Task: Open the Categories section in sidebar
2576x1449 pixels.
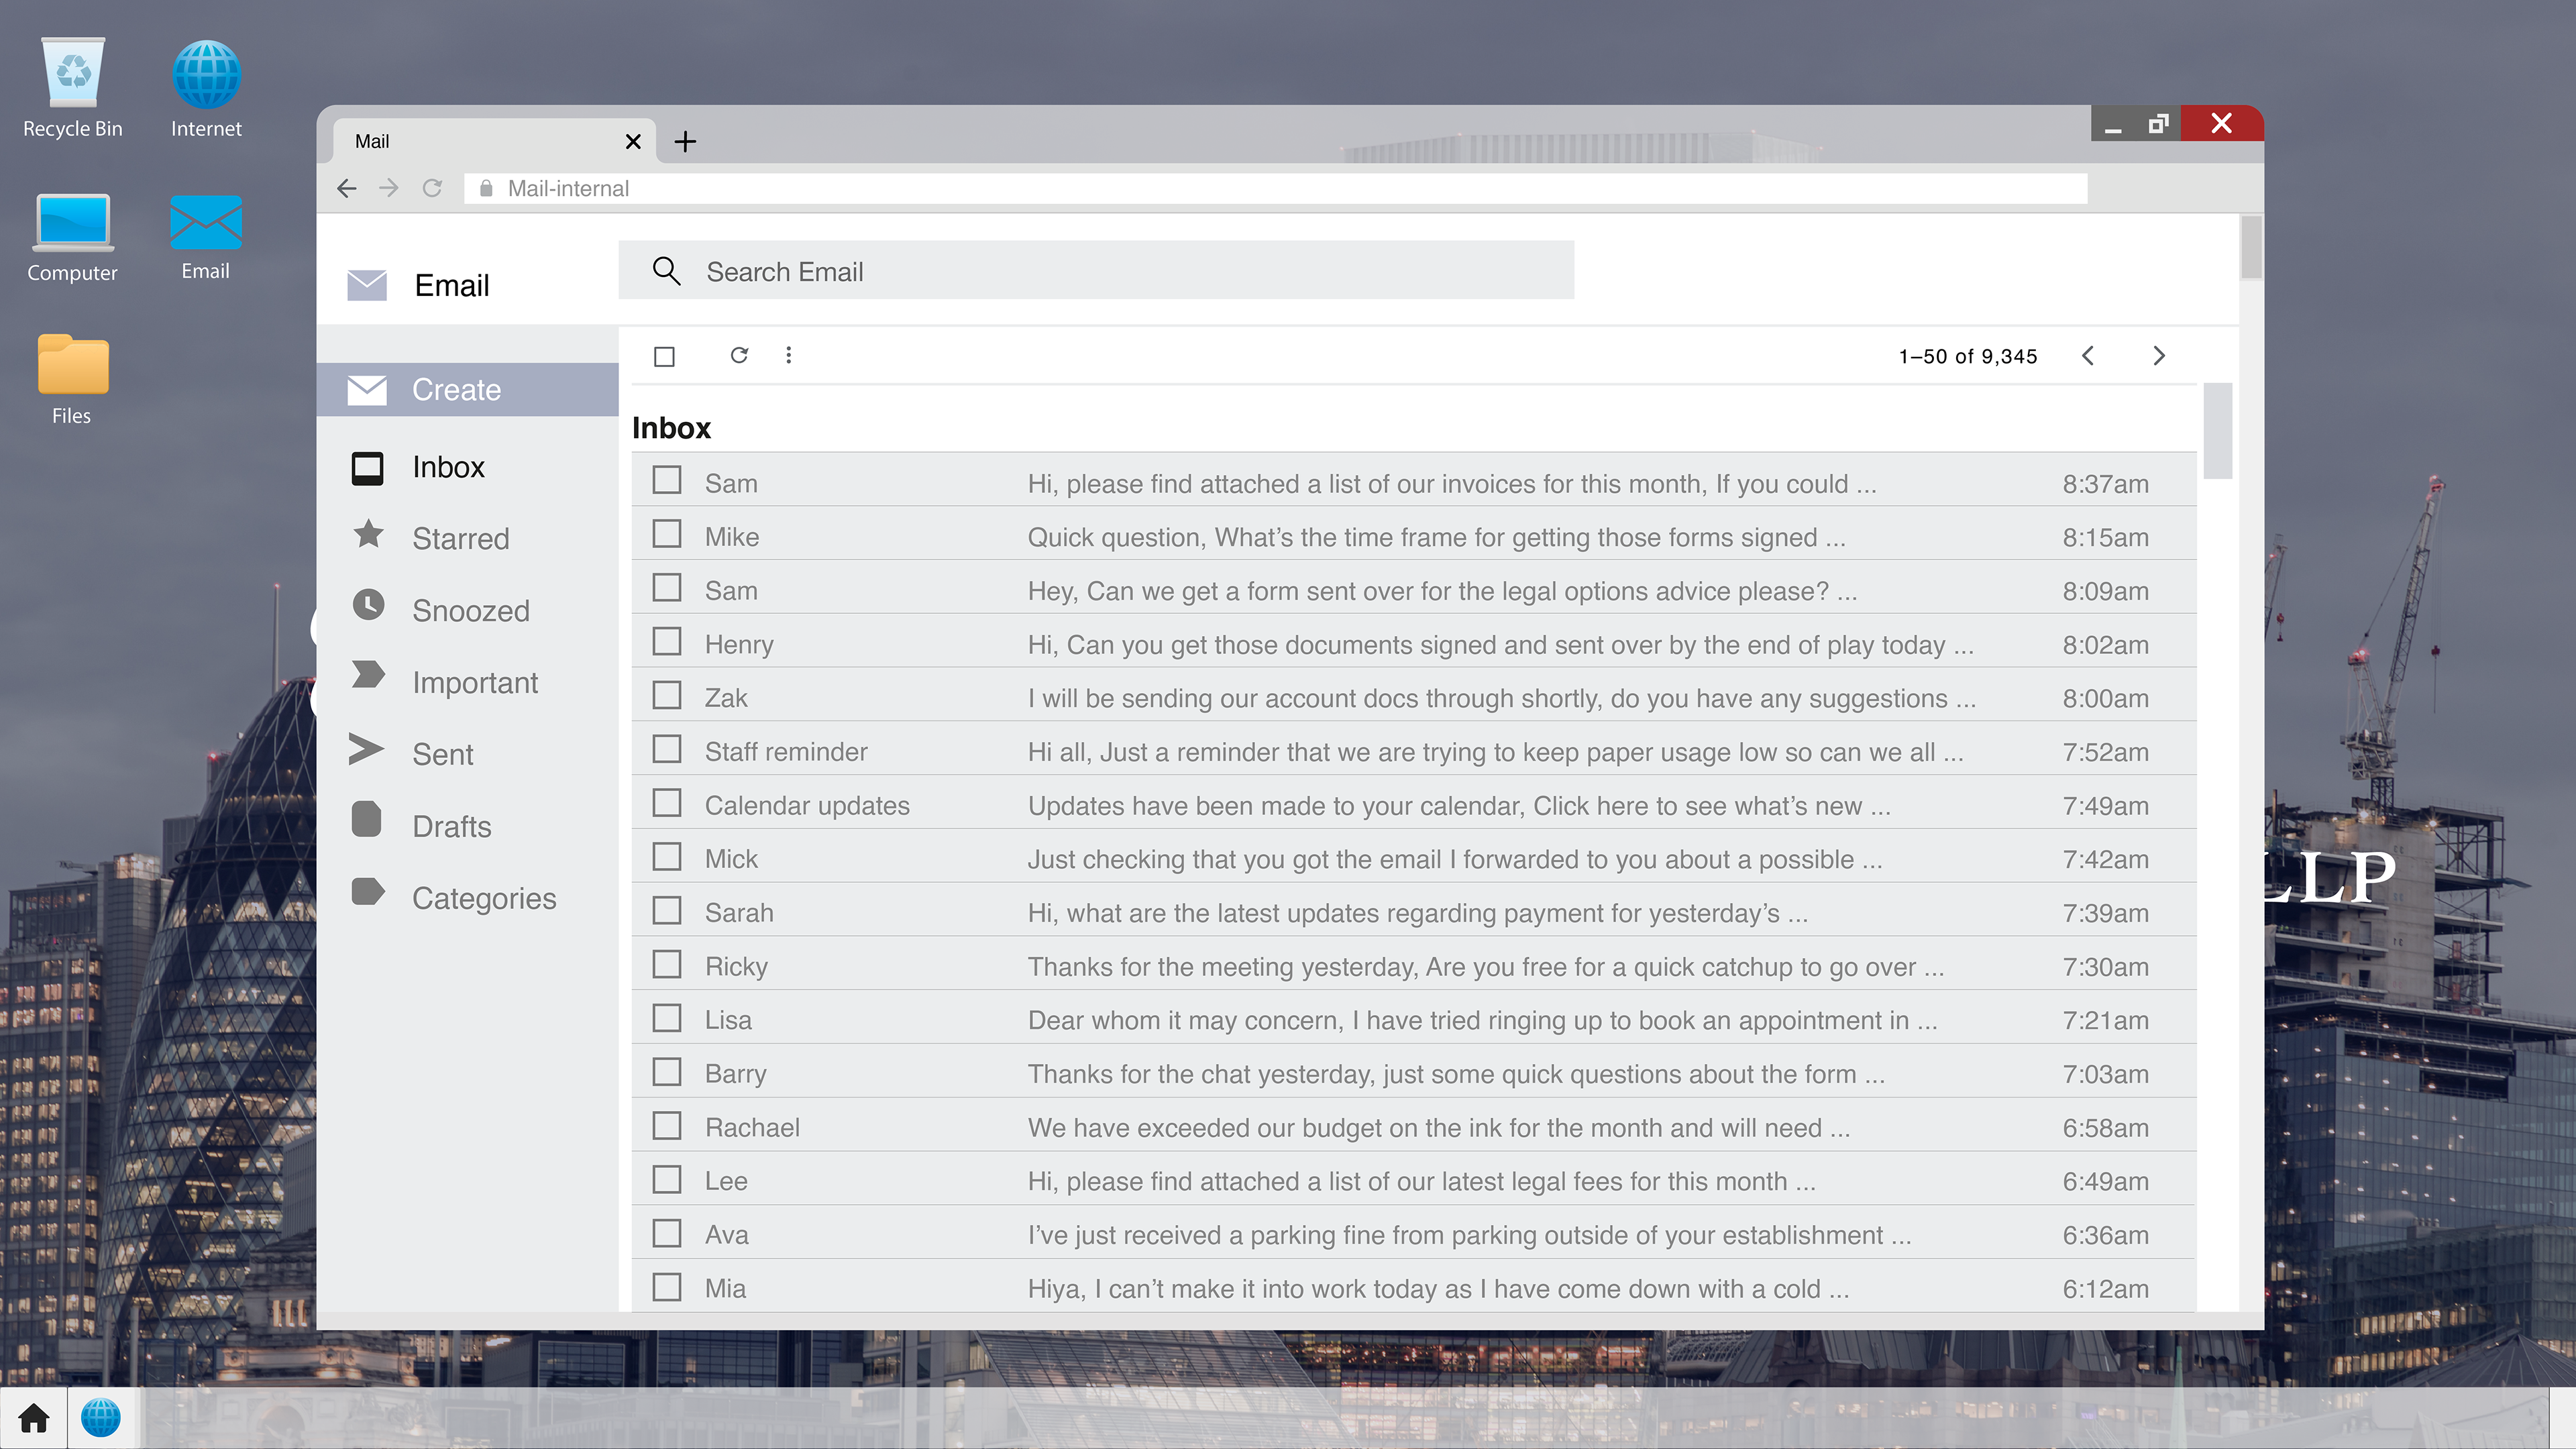Action: (x=484, y=897)
